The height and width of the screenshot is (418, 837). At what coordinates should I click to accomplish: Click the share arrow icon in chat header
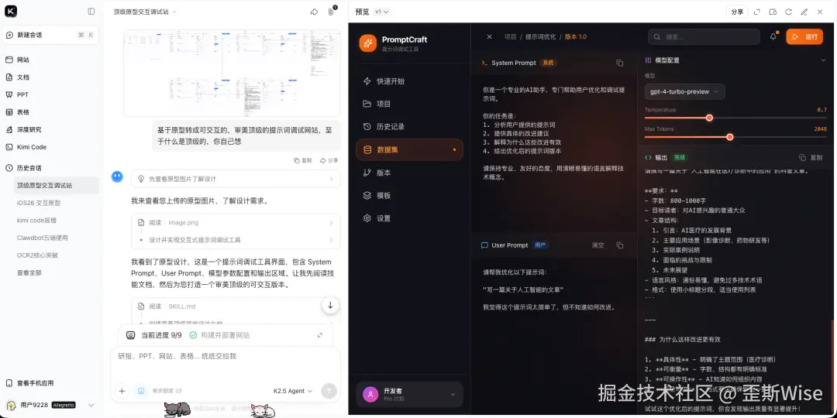coord(315,12)
